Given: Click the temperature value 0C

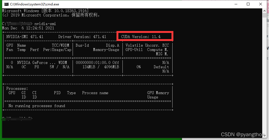Looking at the screenshot, I should coord(24,67).
